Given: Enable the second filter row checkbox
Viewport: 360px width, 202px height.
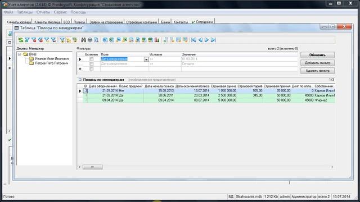Looking at the screenshot, I should click(91, 64).
